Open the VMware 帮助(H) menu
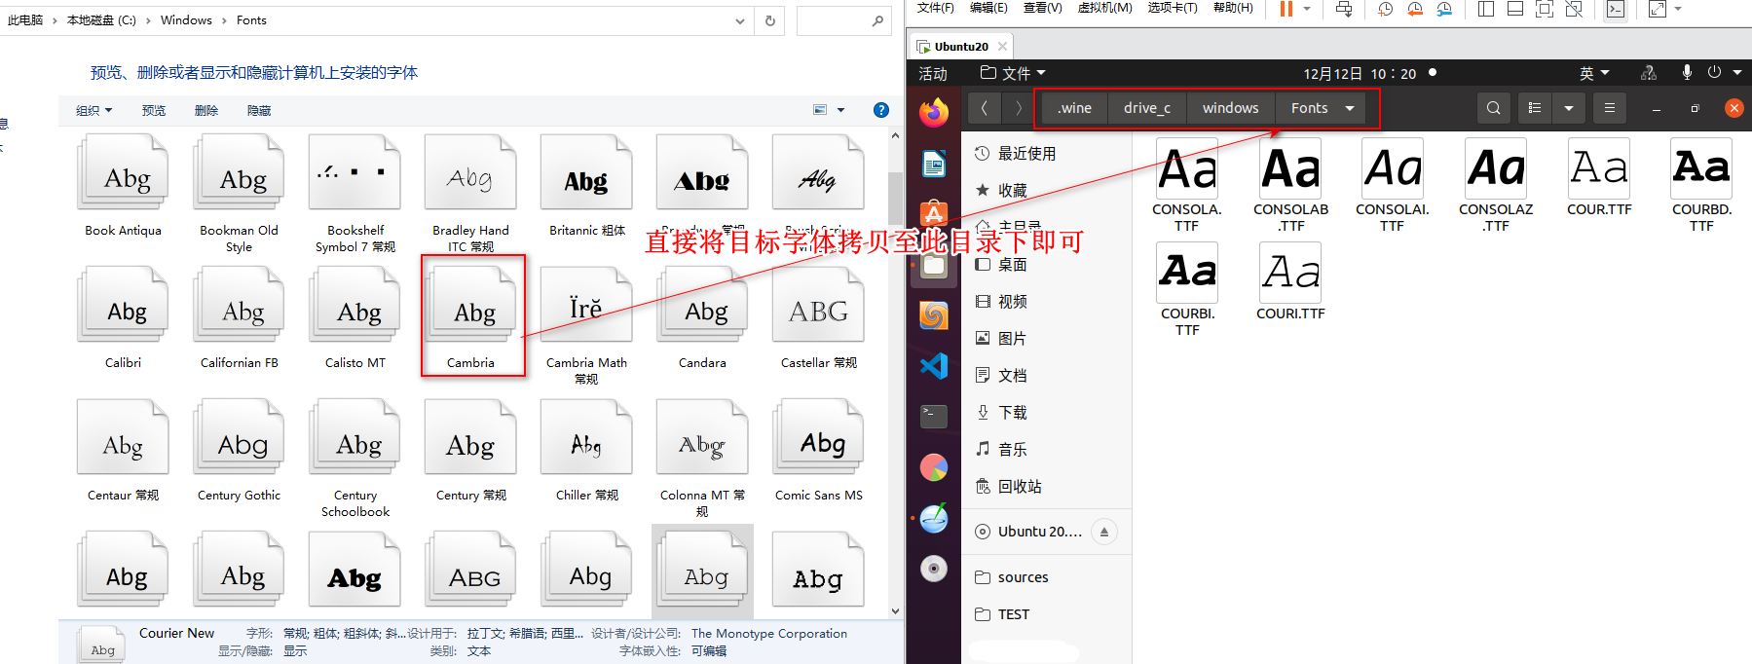Viewport: 1752px width, 664px height. (1233, 8)
